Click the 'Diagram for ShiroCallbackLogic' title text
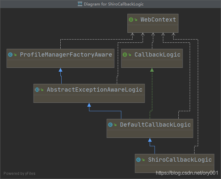Image resolution: width=221 pixels, height=179 pixels. click(x=114, y=4)
